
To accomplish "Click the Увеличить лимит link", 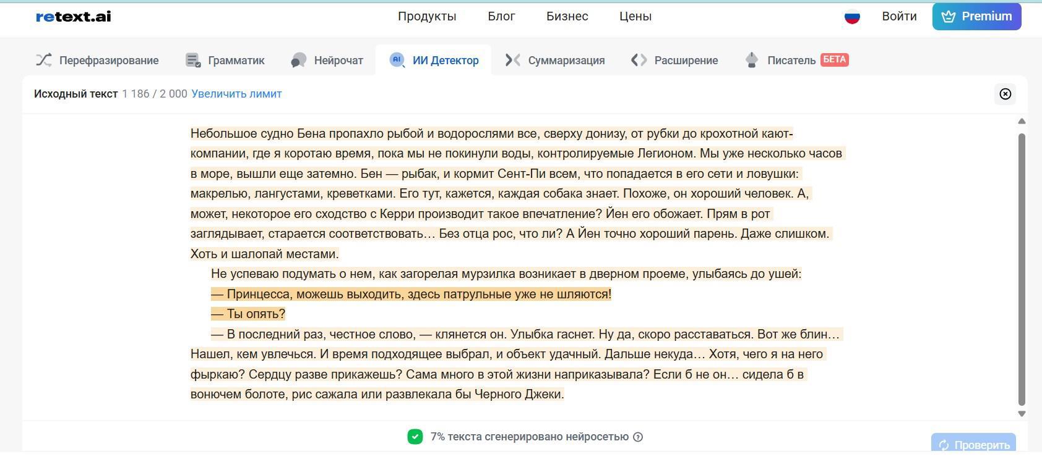I will [236, 94].
